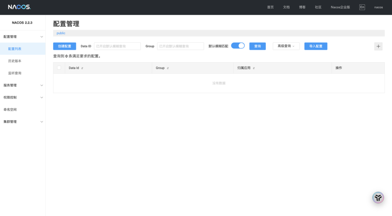The height and width of the screenshot is (216, 392).
Task: Go to 首页 in the top navigation
Action: 270,7
